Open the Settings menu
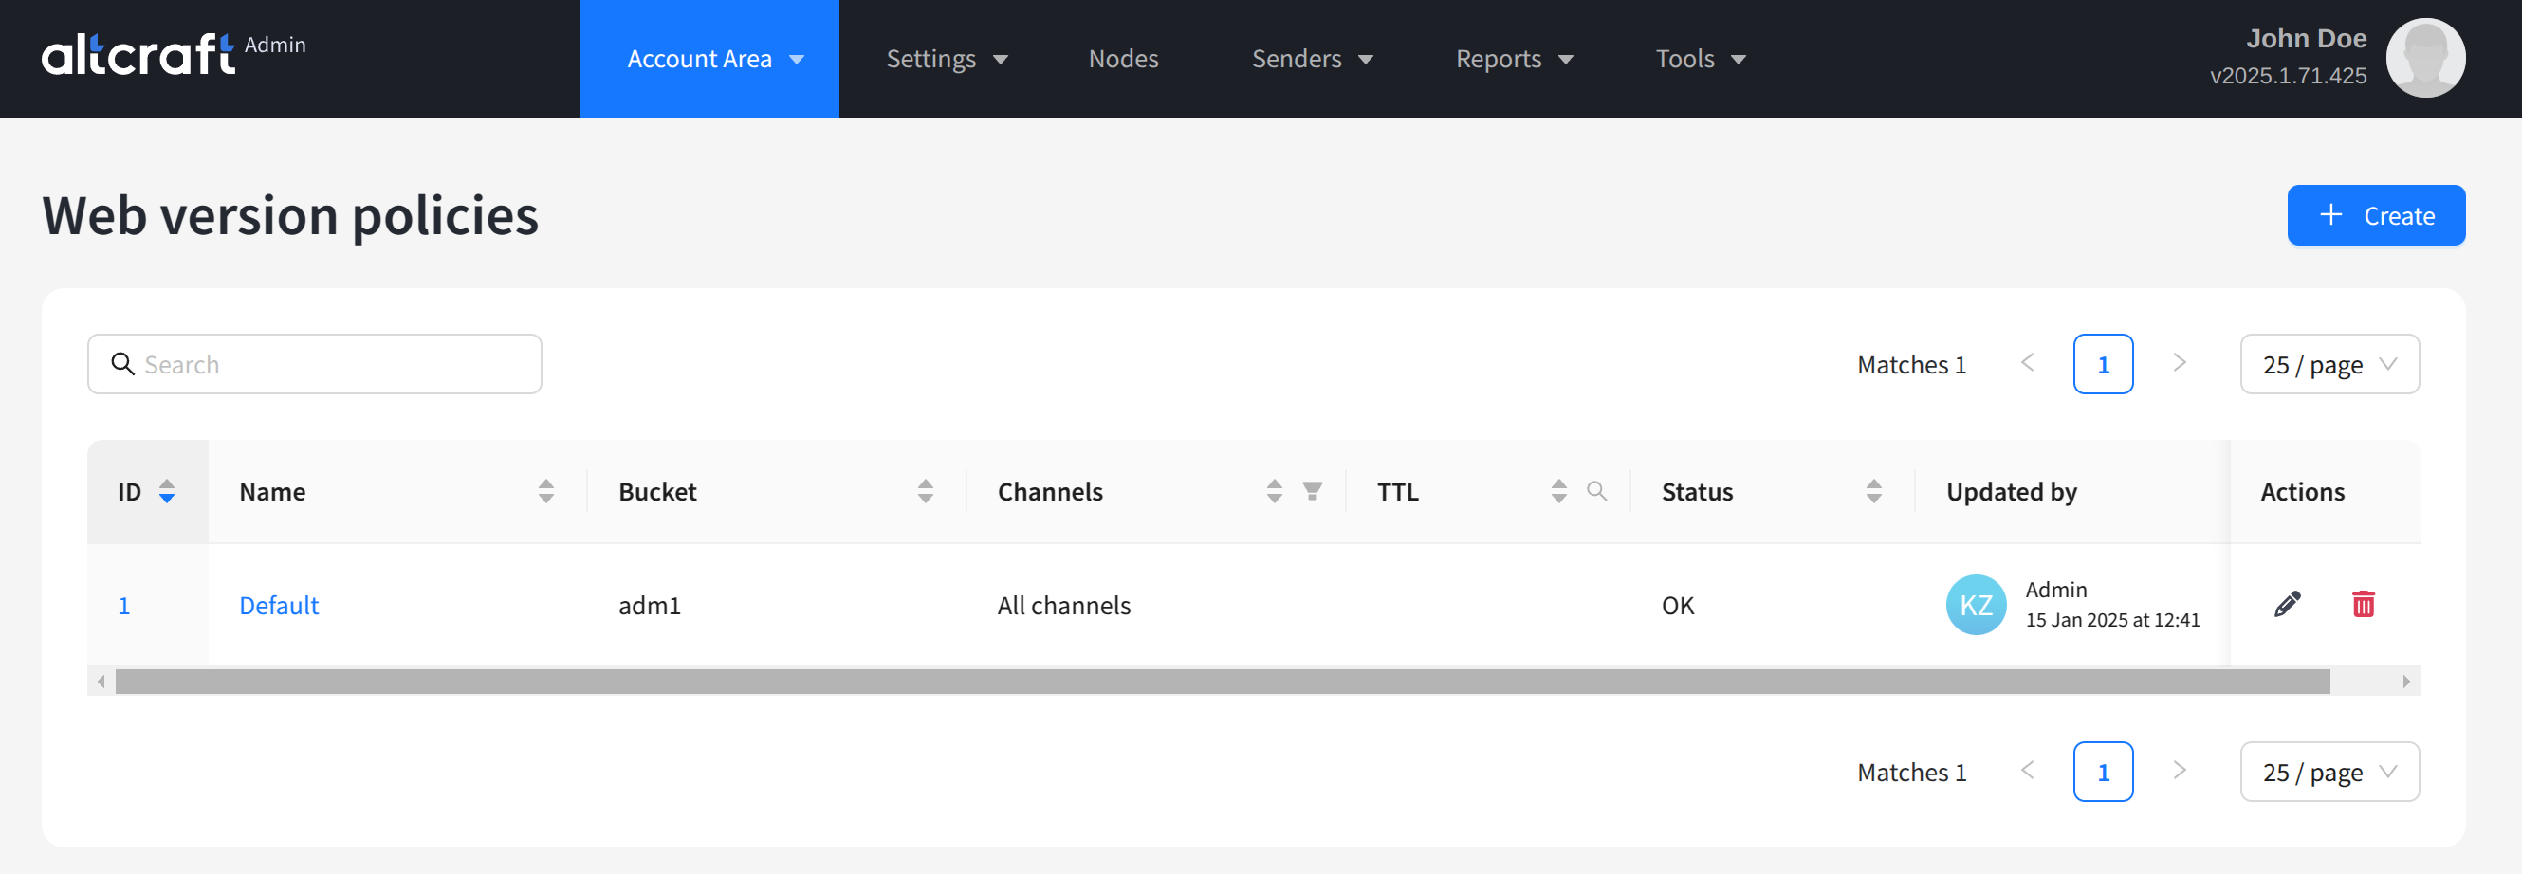This screenshot has width=2522, height=874. [x=946, y=60]
